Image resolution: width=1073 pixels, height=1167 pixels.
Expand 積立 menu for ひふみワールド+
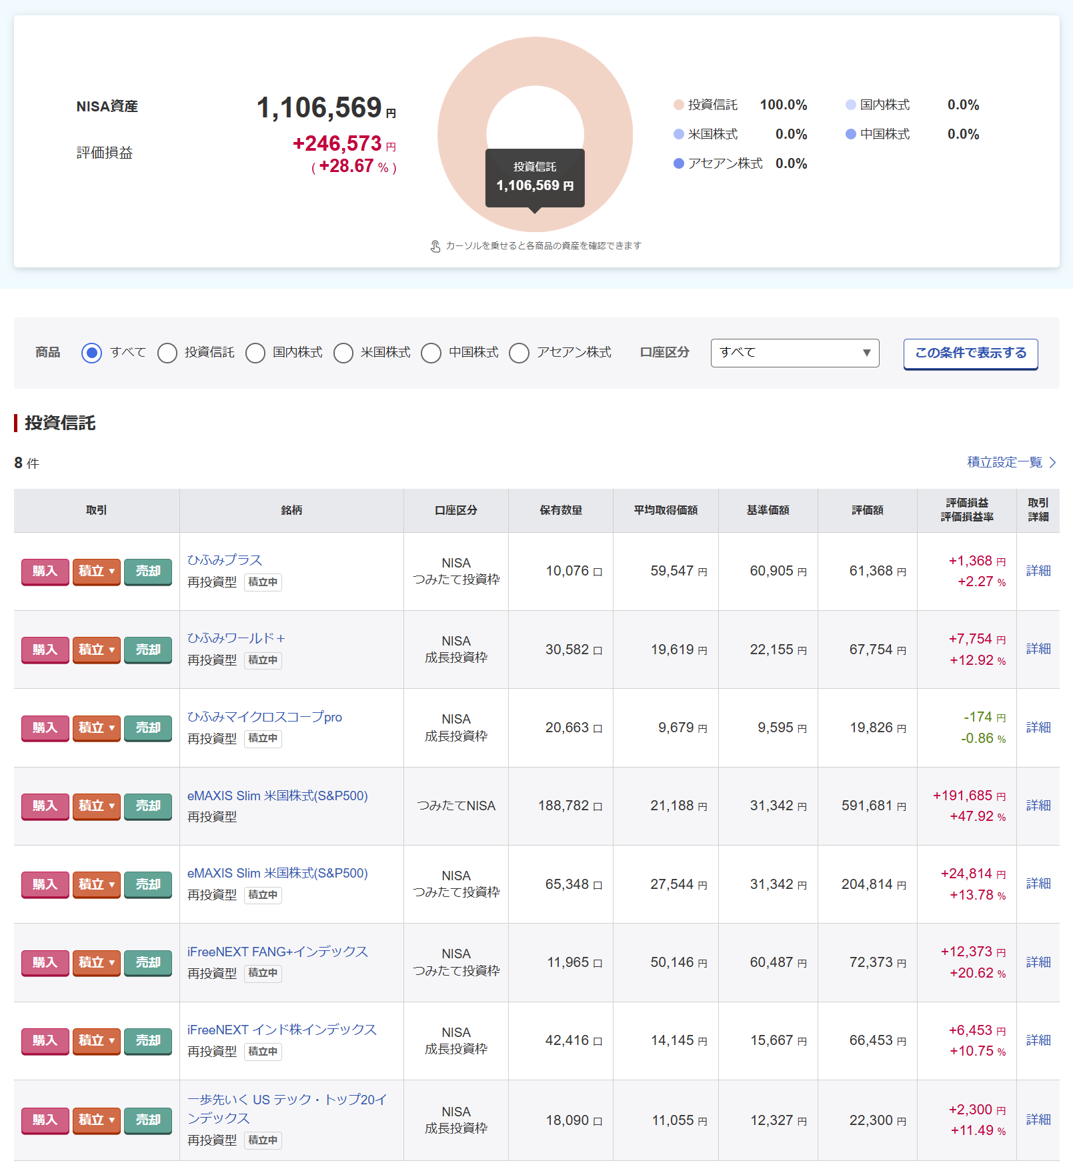point(97,650)
